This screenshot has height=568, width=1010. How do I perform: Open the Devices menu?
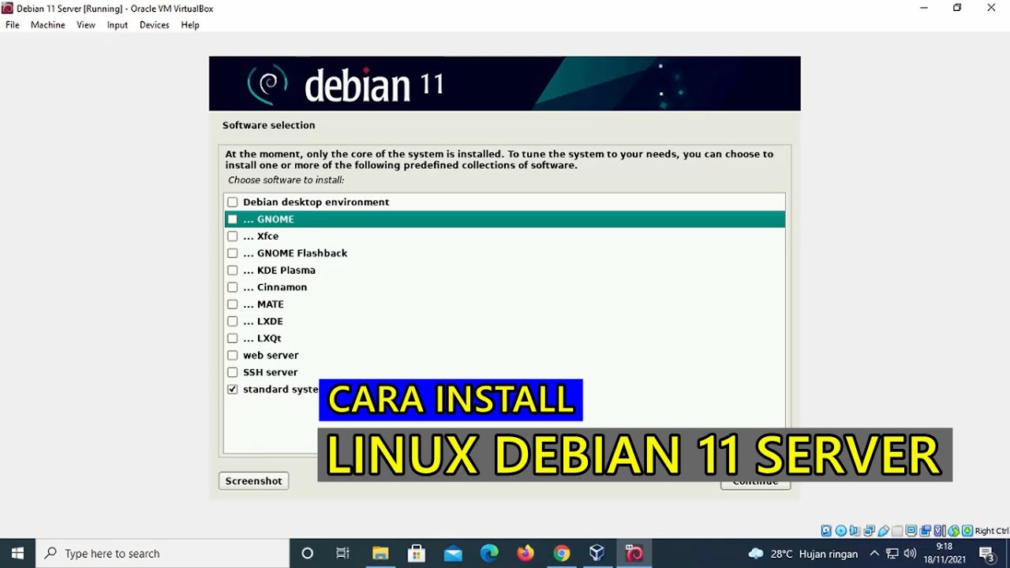coord(155,25)
